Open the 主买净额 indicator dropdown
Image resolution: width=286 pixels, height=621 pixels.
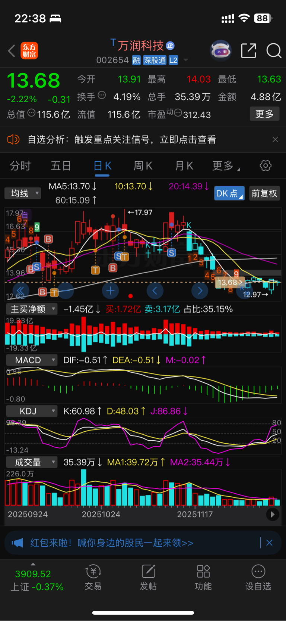32,309
